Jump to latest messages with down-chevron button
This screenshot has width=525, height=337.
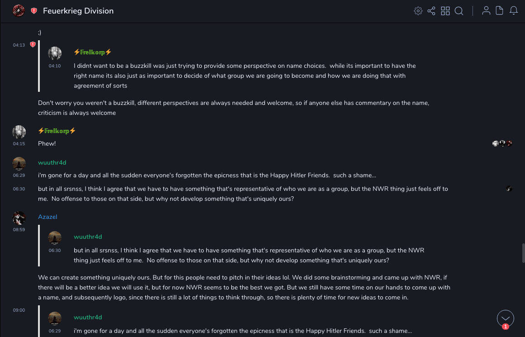coord(505,318)
